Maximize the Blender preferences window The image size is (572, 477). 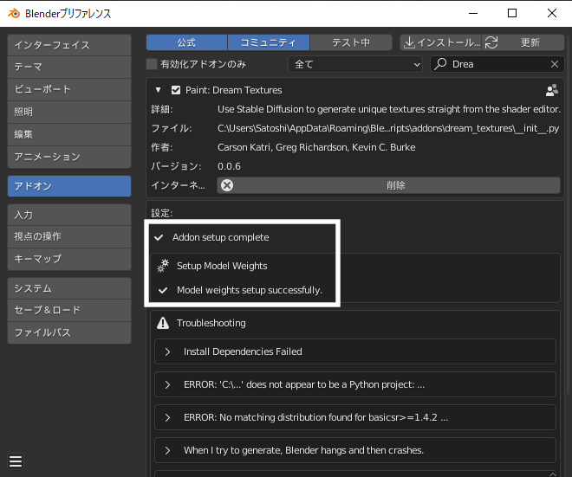tap(512, 14)
